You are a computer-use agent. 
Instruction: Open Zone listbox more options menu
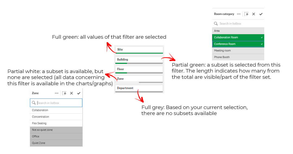(x=56, y=93)
